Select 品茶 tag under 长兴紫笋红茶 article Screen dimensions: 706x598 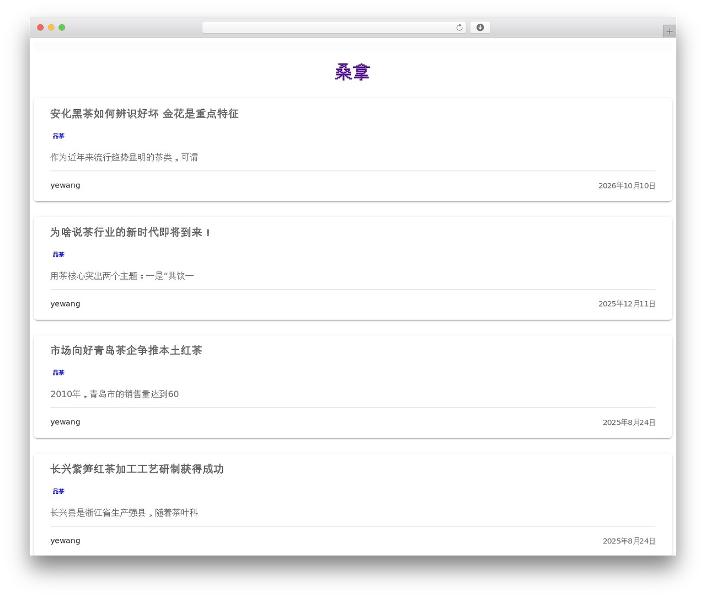[58, 491]
